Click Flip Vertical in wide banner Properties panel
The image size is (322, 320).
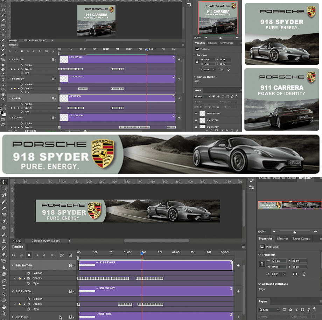tap(303, 274)
